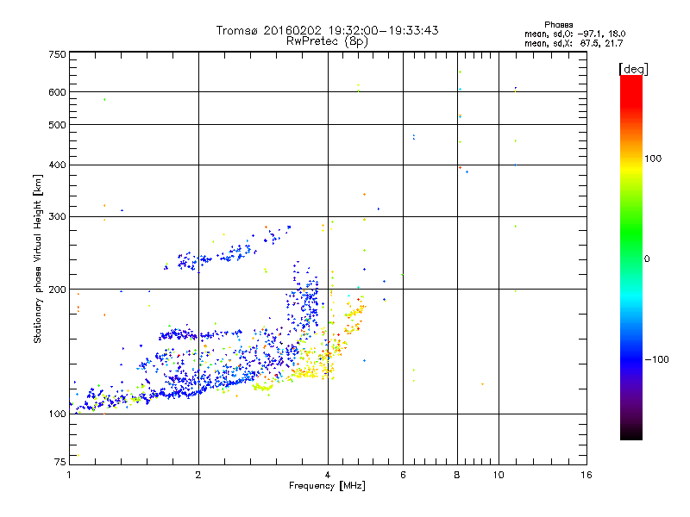Screen dimensions: 690x517
Task: Click the '[deg]' colorbar unit label
Action: tap(633, 69)
